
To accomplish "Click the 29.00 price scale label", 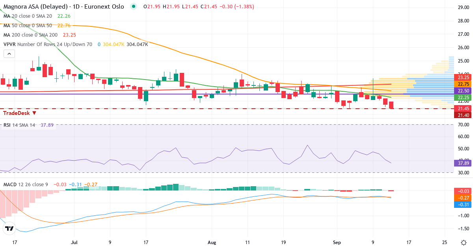I will pyautogui.click(x=463, y=7).
